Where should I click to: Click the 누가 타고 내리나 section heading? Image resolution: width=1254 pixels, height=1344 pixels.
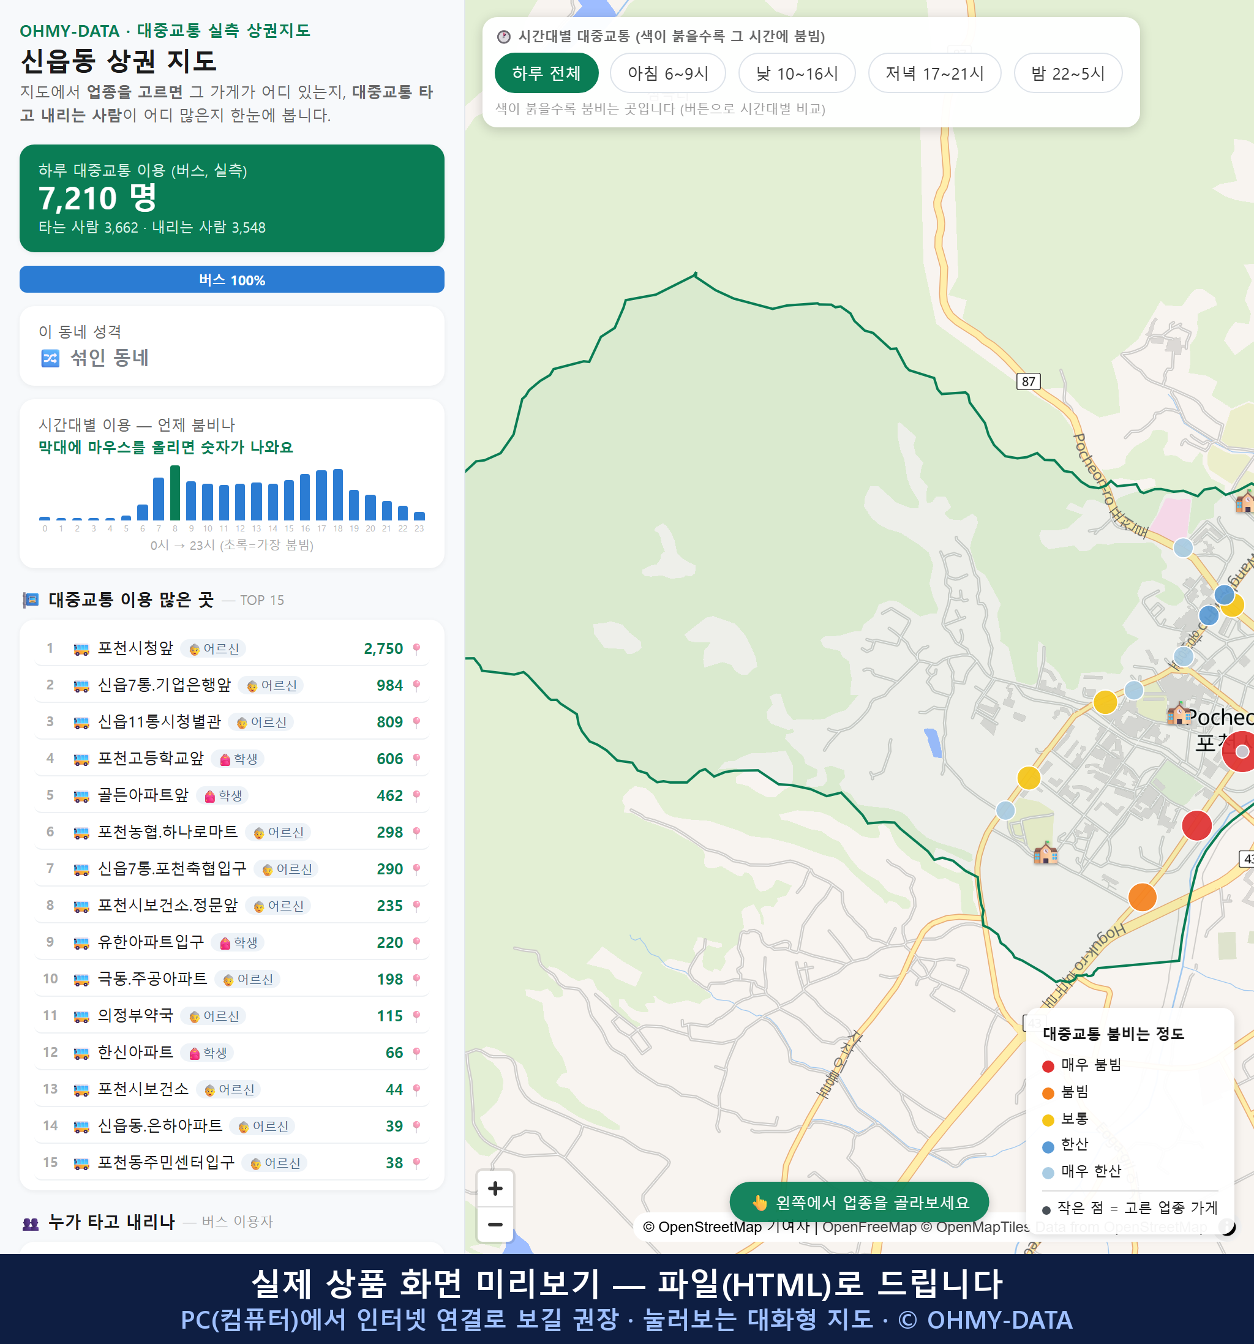pyautogui.click(x=111, y=1222)
